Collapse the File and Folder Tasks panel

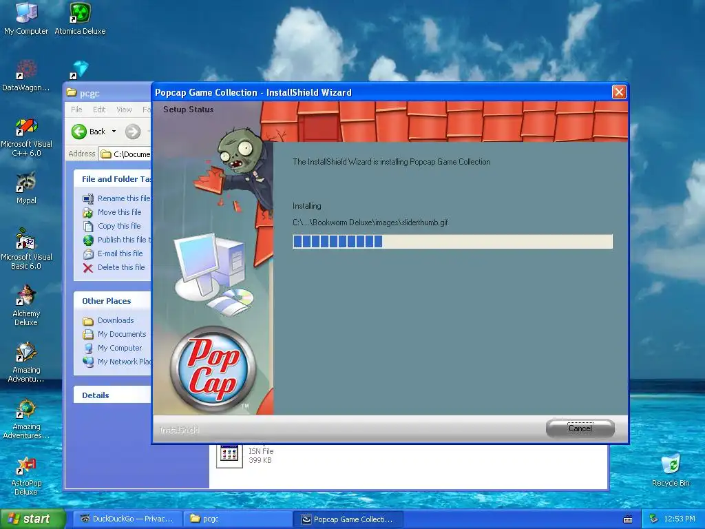tap(112, 179)
